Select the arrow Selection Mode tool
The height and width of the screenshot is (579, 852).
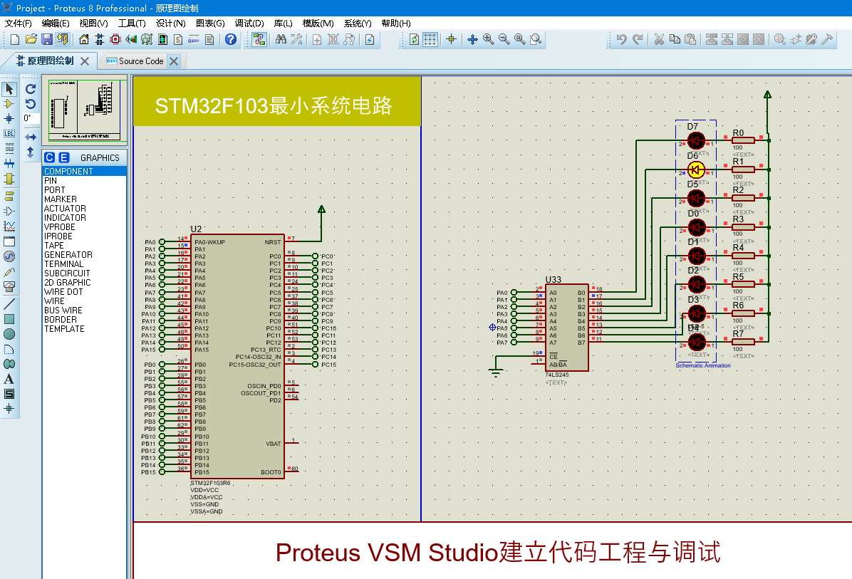coord(9,88)
